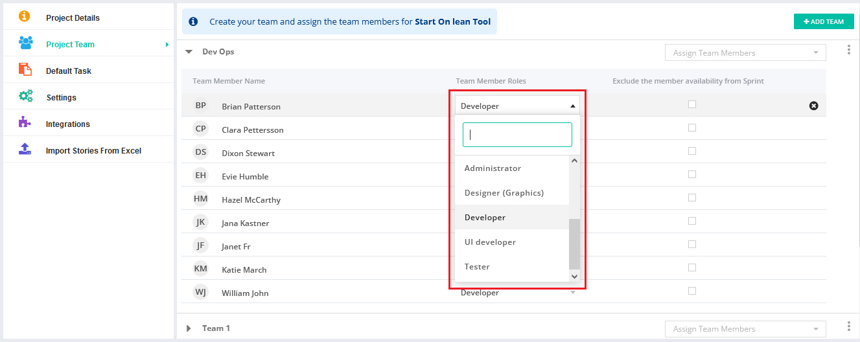This screenshot has height=342, width=860.
Task: Click the Import Stories upload icon
Action: (25, 150)
